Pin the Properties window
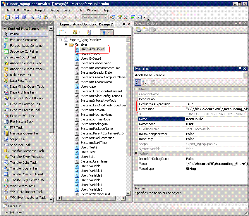The height and width of the screenshot is (216, 249). tap(241, 69)
